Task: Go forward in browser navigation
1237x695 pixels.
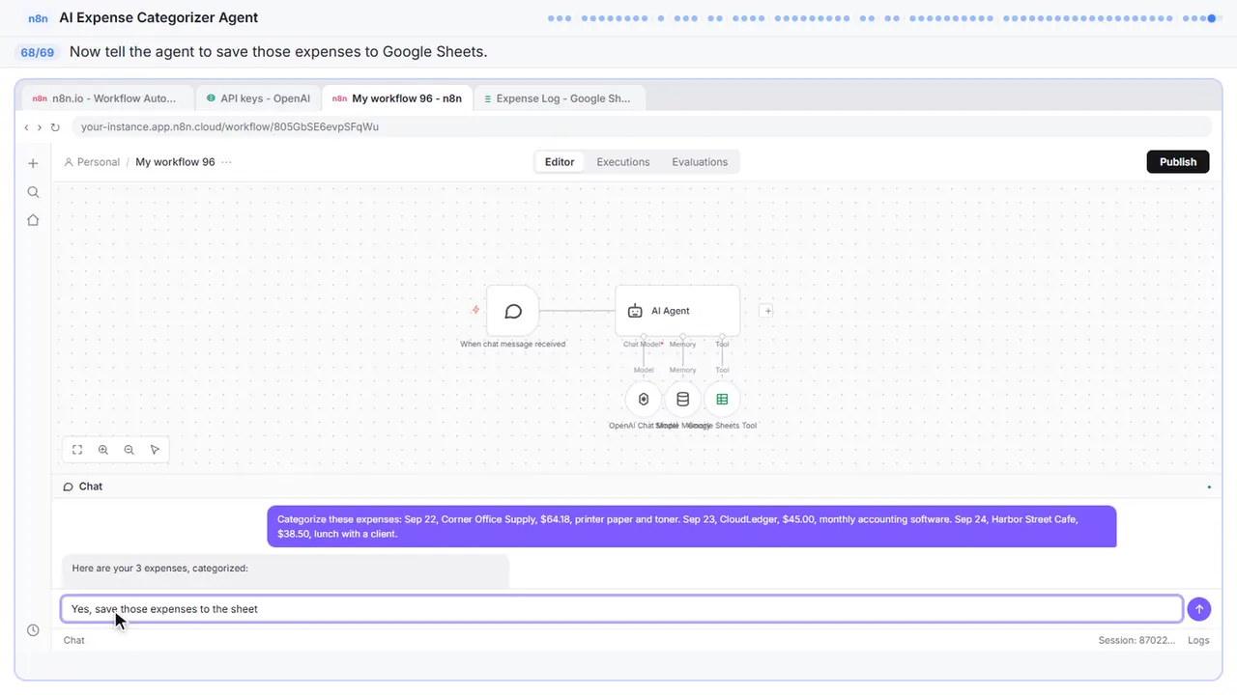Action: [40, 127]
